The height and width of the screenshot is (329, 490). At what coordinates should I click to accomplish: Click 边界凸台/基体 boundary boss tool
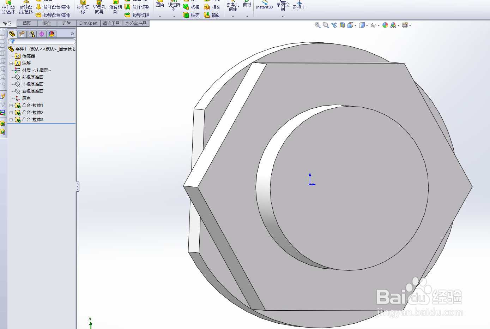click(x=53, y=15)
